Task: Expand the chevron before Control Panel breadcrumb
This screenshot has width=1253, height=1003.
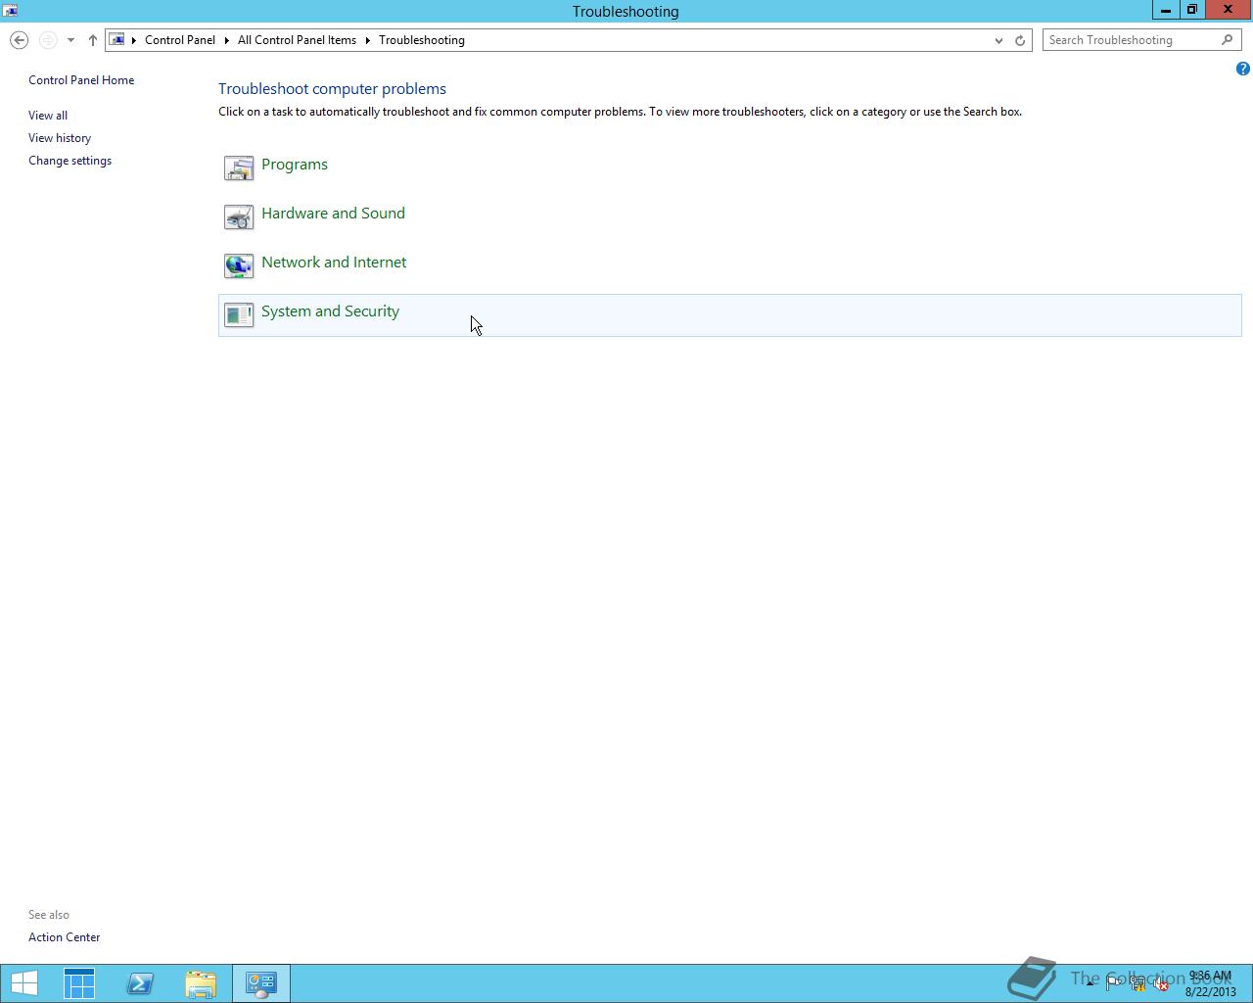Action: click(x=134, y=40)
